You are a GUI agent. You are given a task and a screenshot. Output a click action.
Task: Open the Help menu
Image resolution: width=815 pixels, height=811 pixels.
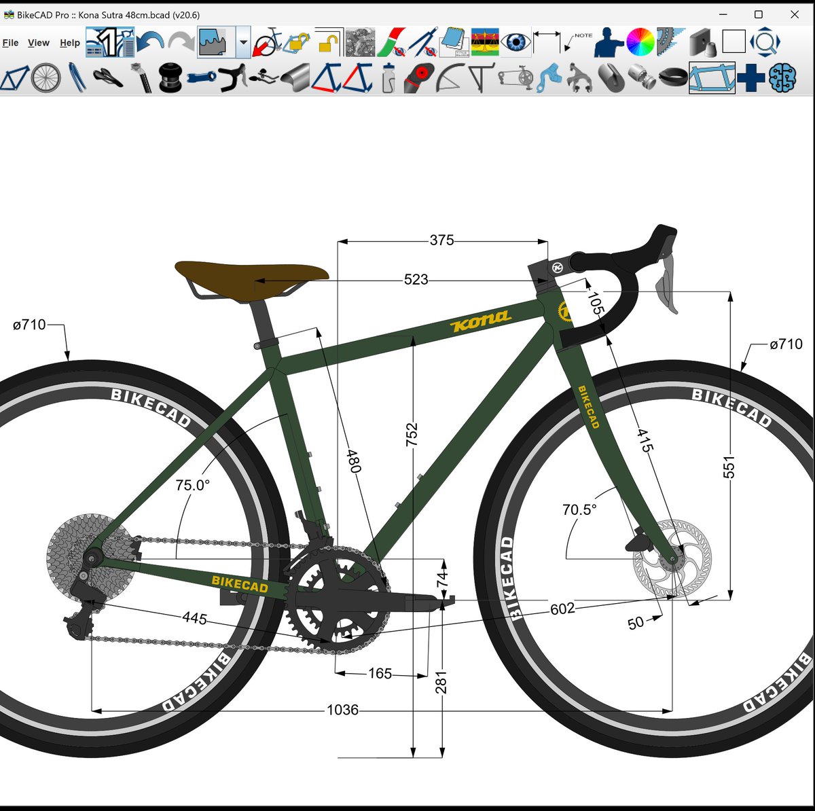tap(70, 43)
